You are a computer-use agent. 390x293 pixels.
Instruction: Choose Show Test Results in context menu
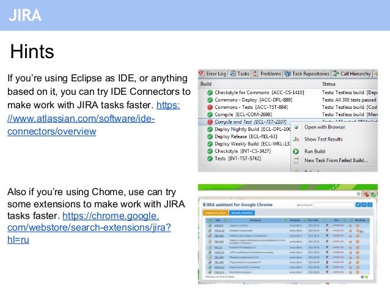(323, 139)
